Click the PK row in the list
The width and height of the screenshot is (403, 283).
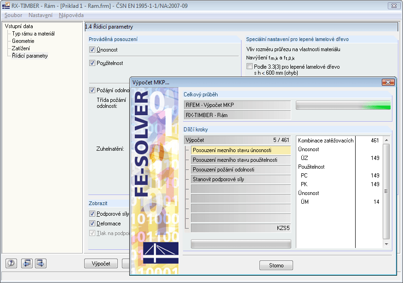coord(339,184)
